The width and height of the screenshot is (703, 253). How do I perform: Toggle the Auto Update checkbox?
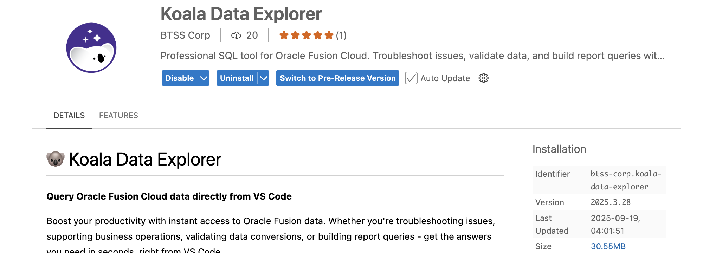pyautogui.click(x=411, y=78)
